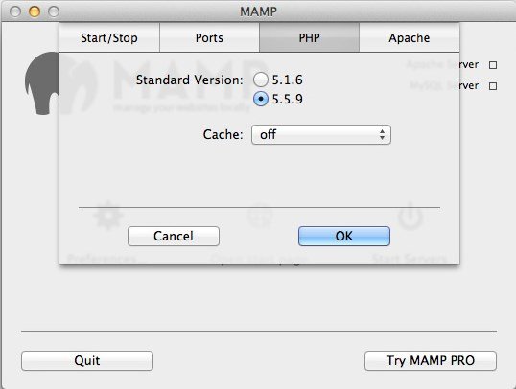Viewport: 516px width, 389px height.
Task: Click the Quit button
Action: click(x=87, y=360)
